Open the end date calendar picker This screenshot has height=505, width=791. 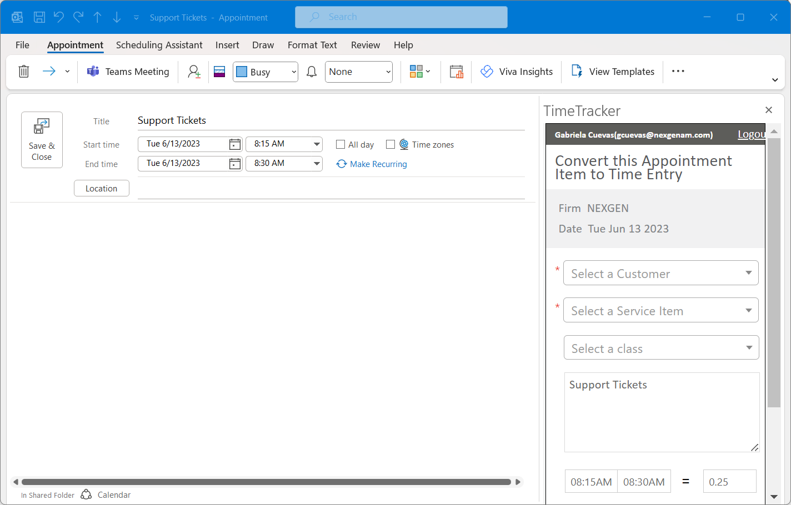coord(235,164)
